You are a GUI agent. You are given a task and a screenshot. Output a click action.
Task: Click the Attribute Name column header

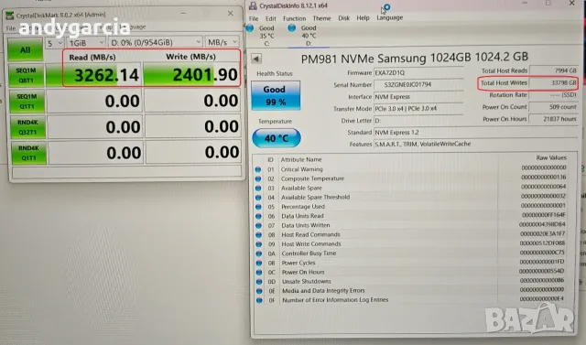[x=301, y=159]
